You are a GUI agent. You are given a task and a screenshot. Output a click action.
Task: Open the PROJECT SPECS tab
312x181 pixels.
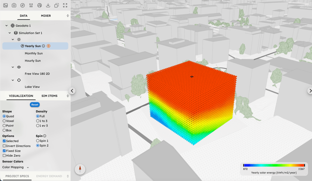17,176
